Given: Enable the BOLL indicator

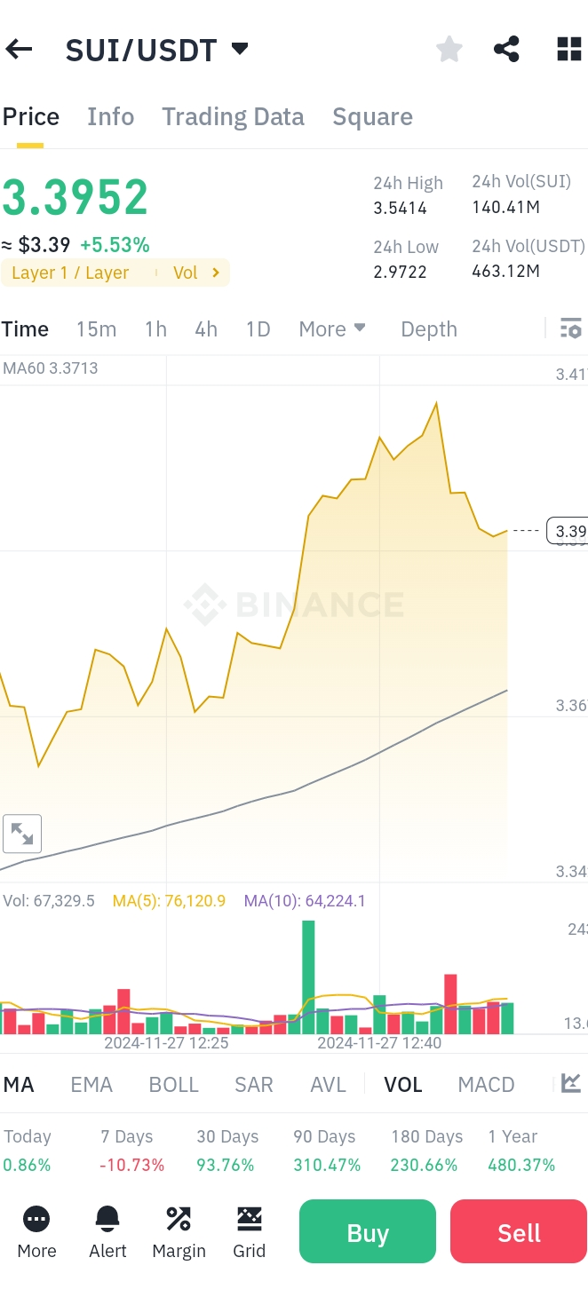Looking at the screenshot, I should point(173,1085).
